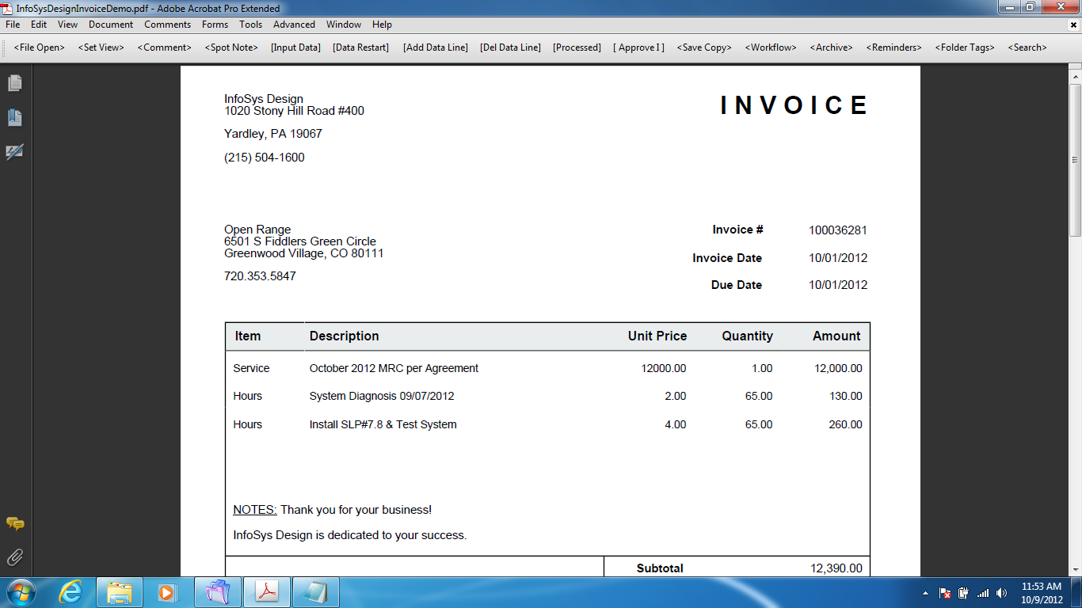Open the Window menu
Viewport: 1082px width, 608px height.
(344, 25)
